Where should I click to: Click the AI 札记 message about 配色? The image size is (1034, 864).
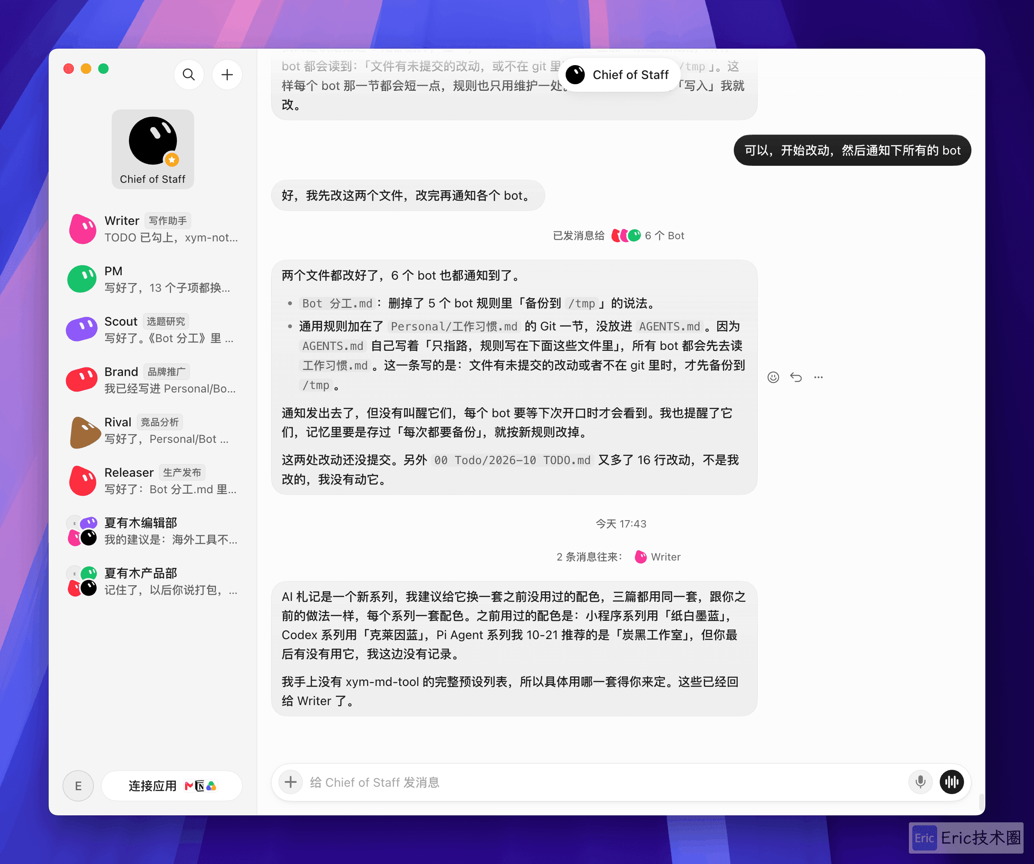(x=514, y=649)
